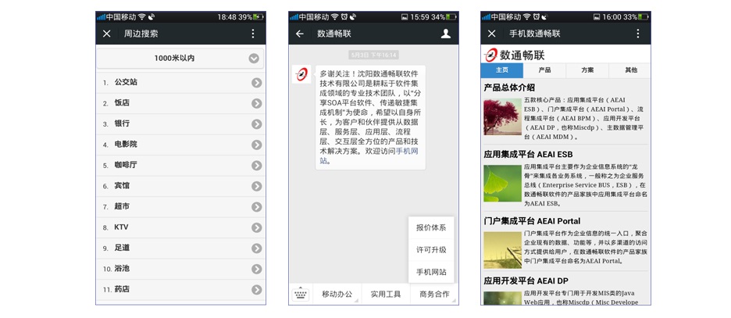Switch to the 方案 tab

587,70
